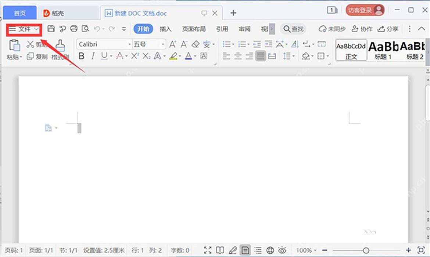
Task: Expand quick access toolbar customize arrow
Action: pyautogui.click(x=124, y=29)
